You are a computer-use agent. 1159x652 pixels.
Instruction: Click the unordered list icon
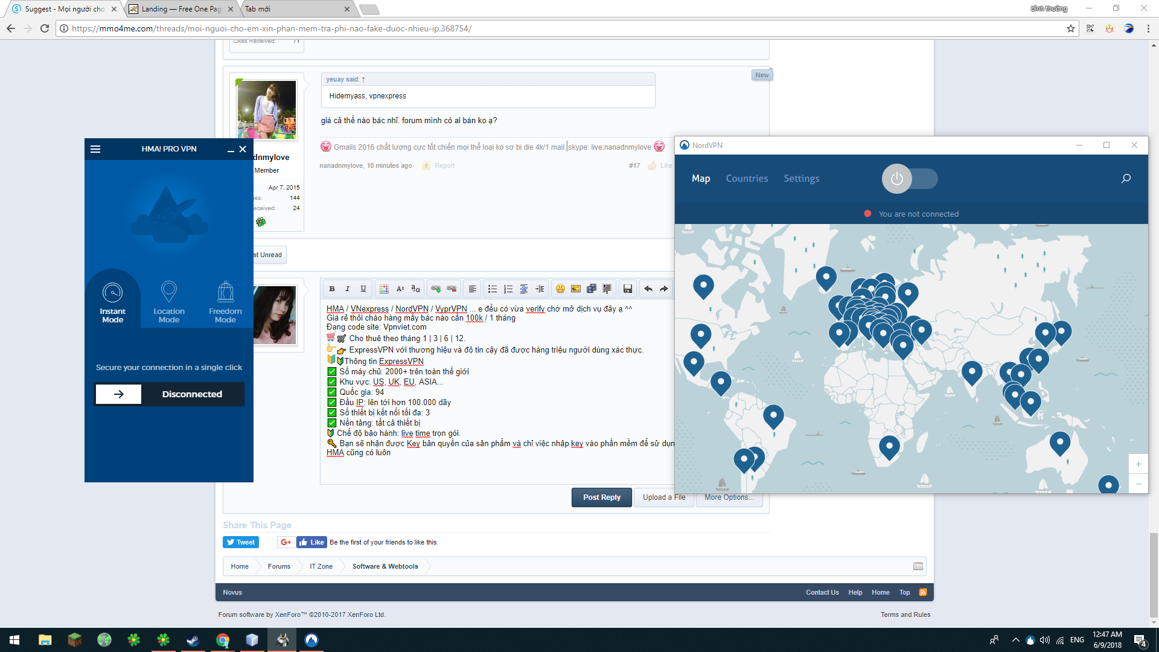point(493,289)
